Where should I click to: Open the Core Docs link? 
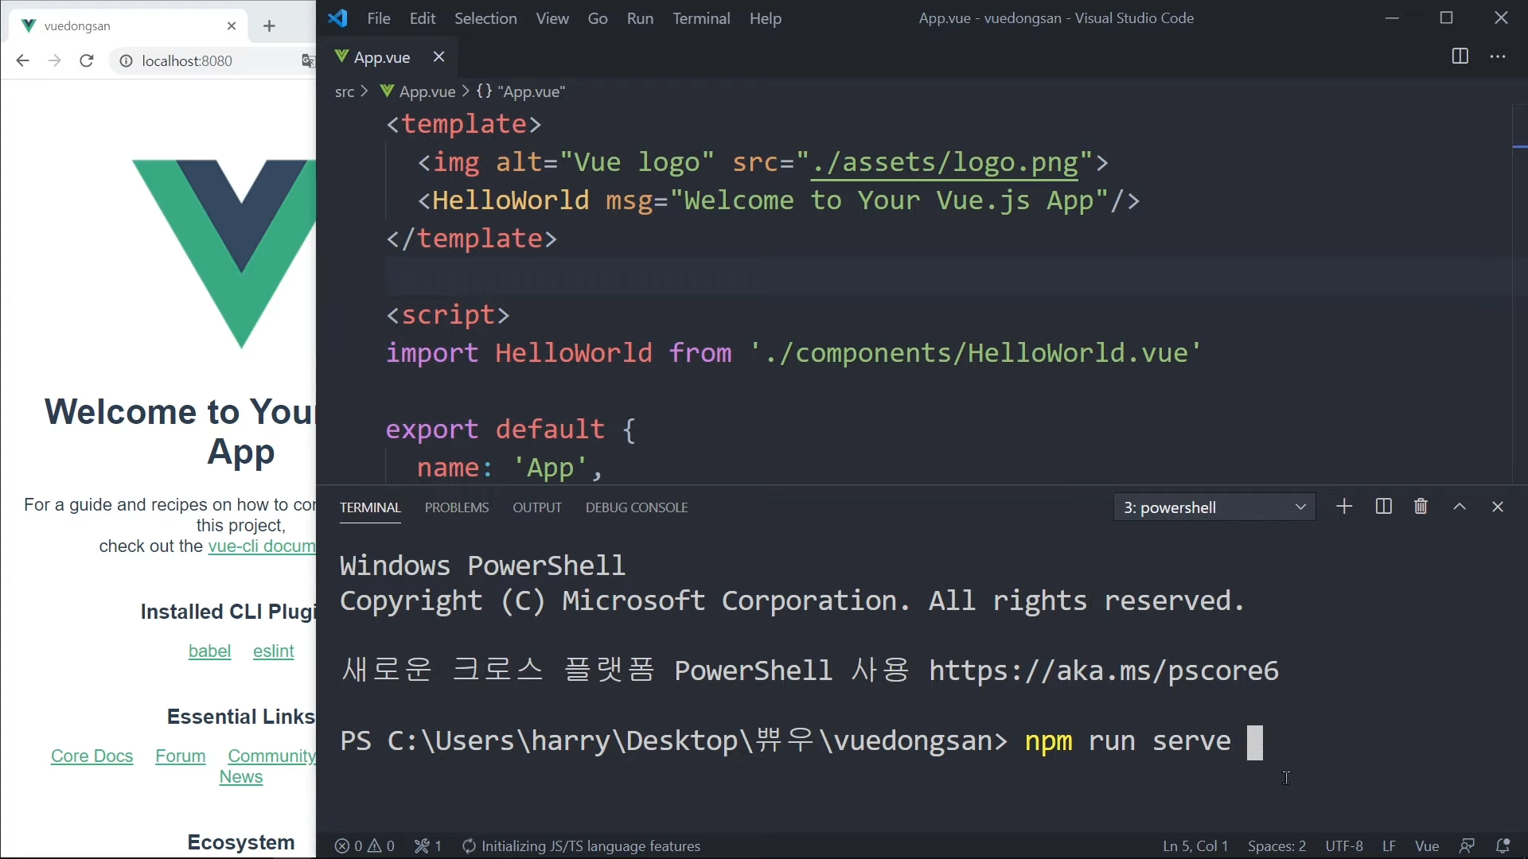(92, 756)
